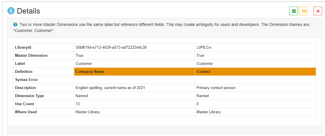This screenshot has height=136, width=325.
Task: Click the Use Count value 13
Action: tap(78, 104)
